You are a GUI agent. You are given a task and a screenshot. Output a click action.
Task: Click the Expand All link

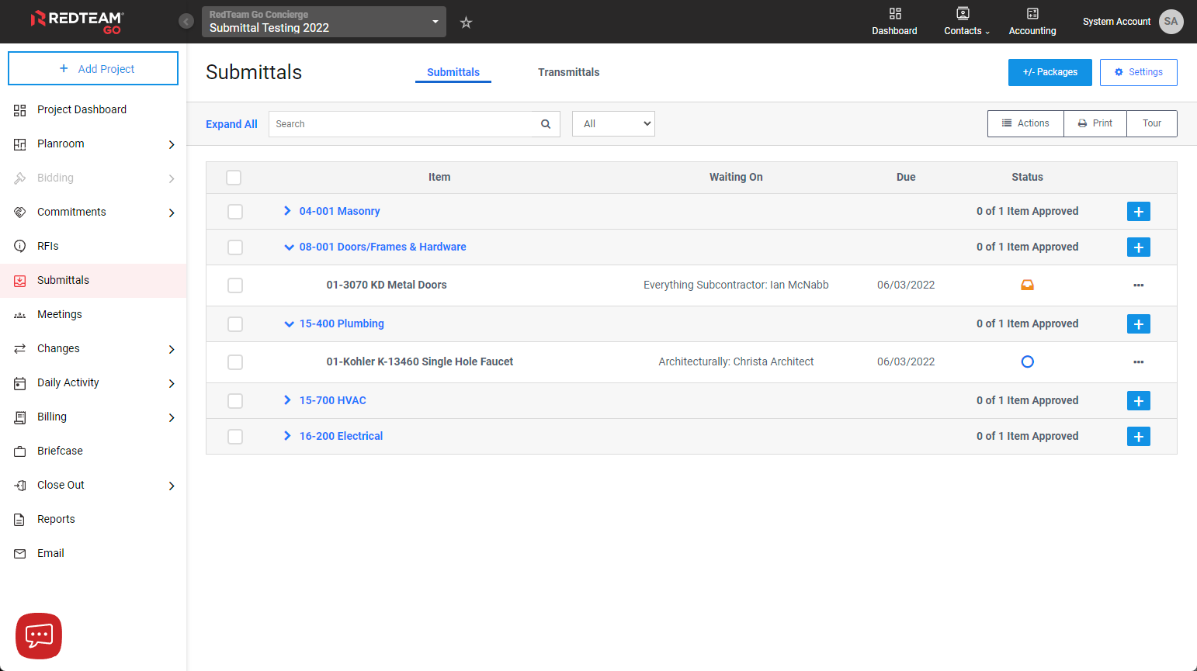click(231, 123)
